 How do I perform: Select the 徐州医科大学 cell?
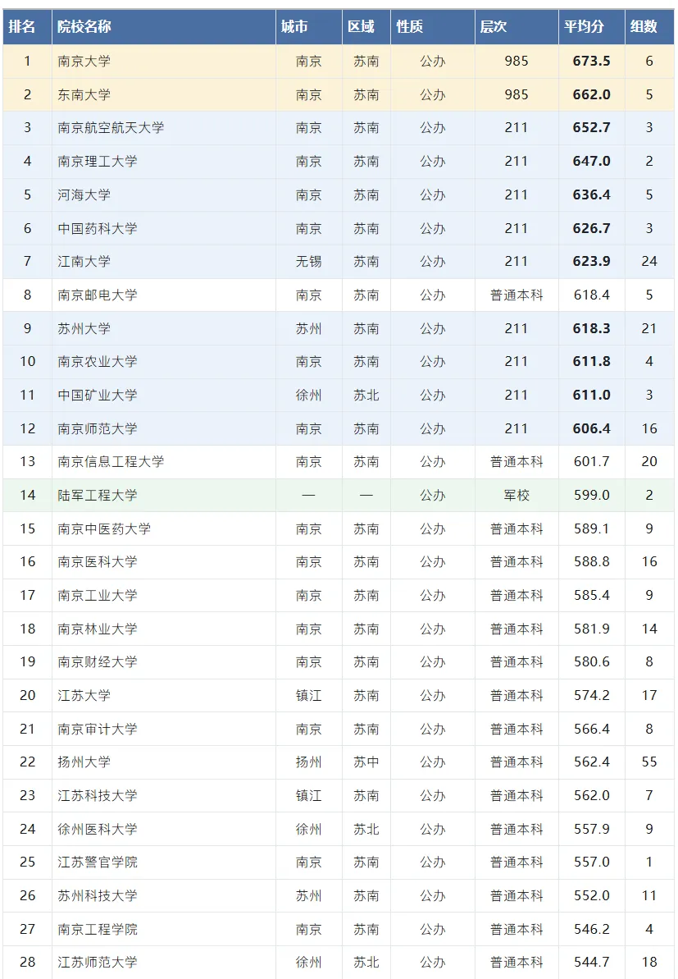coord(163,829)
